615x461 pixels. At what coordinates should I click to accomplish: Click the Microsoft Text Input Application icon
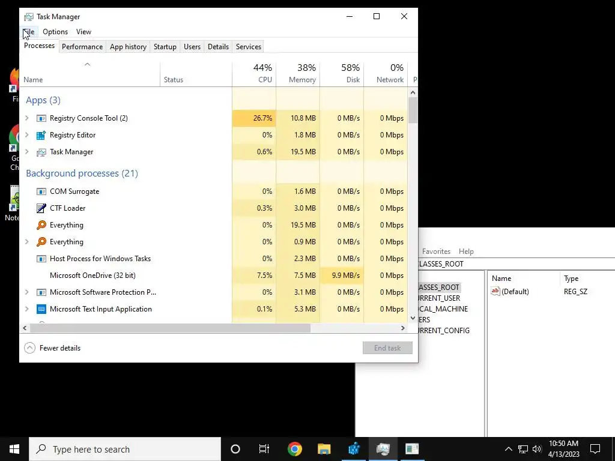click(41, 309)
